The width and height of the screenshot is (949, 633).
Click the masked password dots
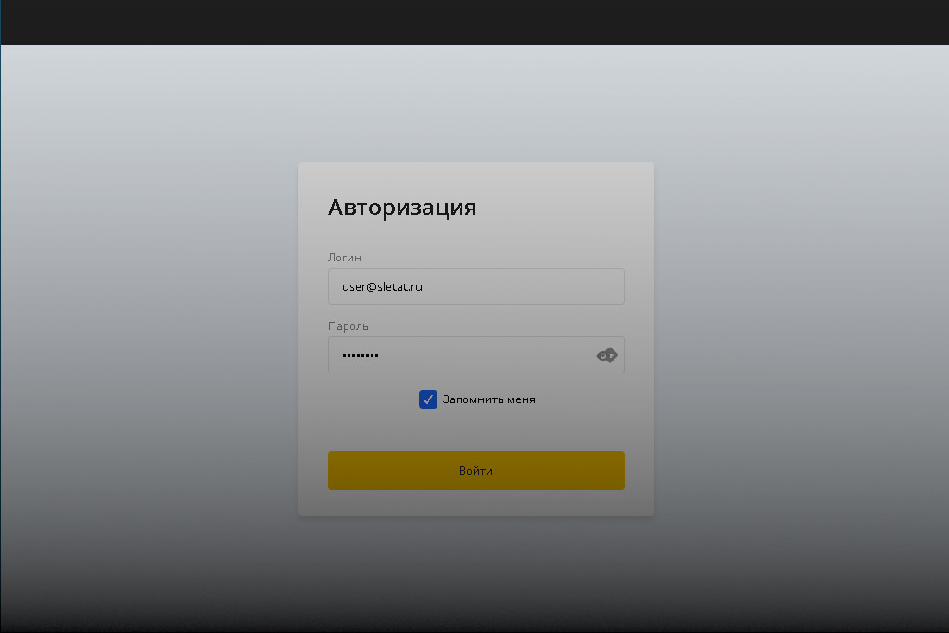click(361, 356)
